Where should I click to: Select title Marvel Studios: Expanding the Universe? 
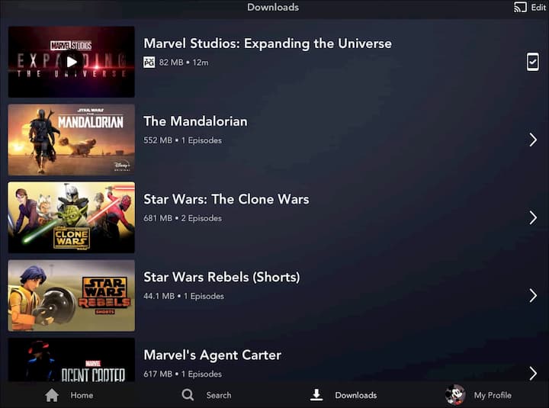[x=268, y=43]
